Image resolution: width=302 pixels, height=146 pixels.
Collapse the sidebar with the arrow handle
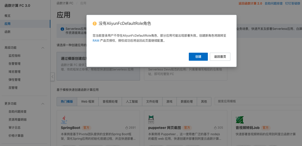(52, 77)
